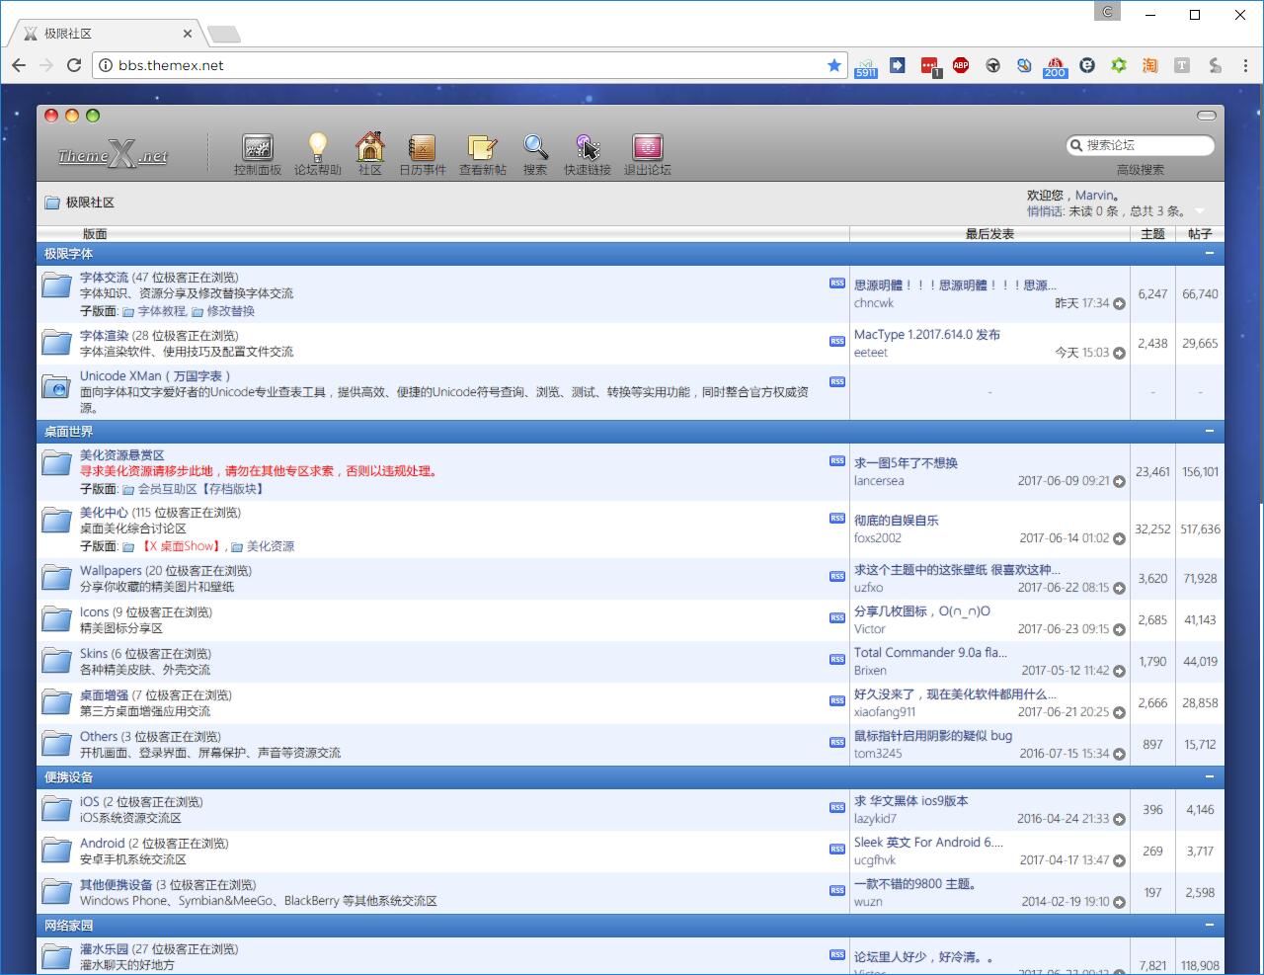
Task: Open 修改替换 subforum link
Action: [230, 311]
